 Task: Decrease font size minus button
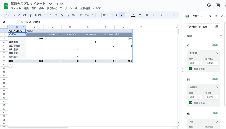(x=99, y=15)
